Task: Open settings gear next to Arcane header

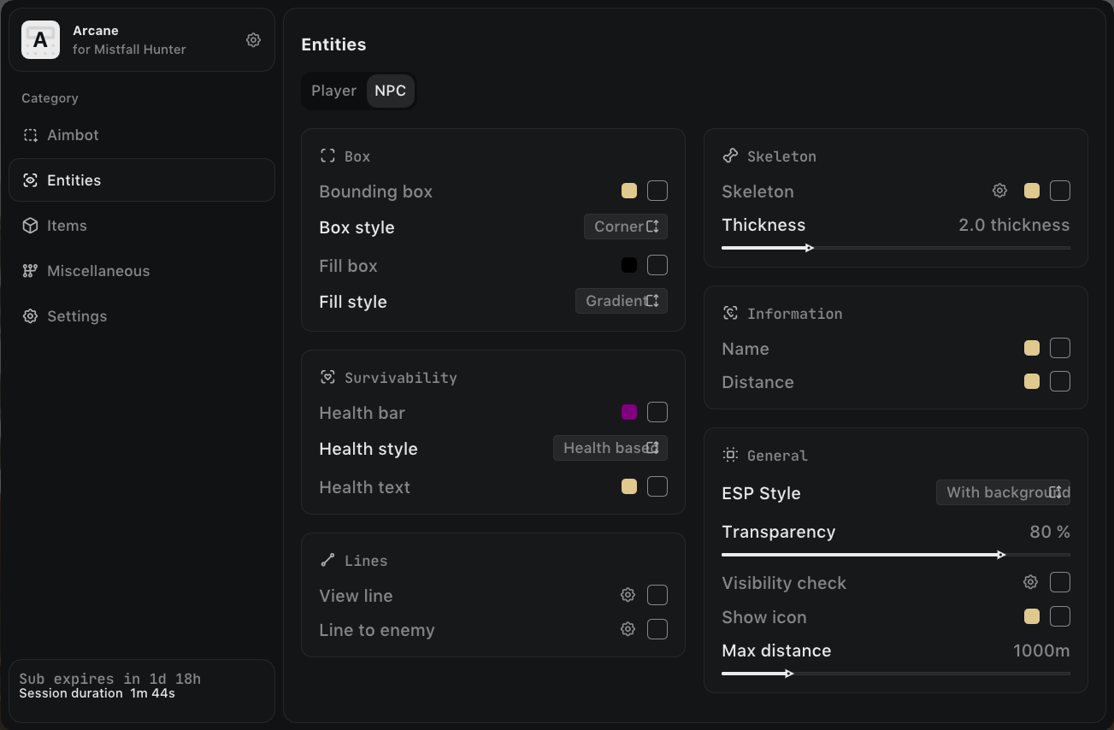Action: [x=253, y=40]
